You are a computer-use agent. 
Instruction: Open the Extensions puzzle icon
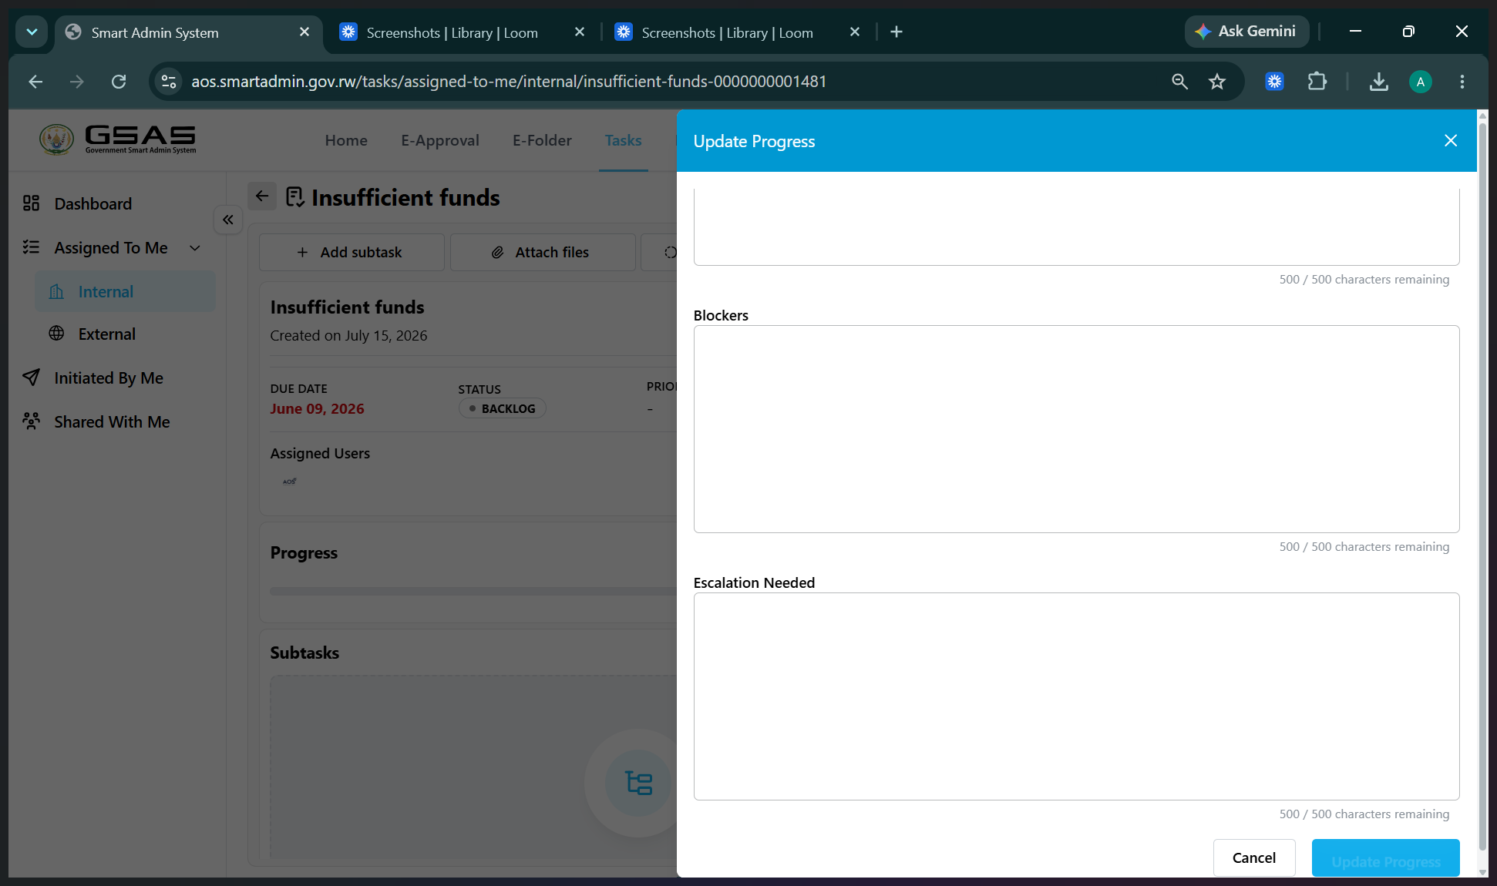1317,82
